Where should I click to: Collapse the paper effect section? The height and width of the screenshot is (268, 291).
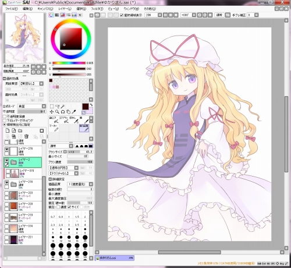click(4, 79)
